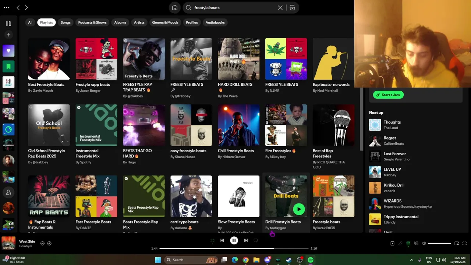This screenshot has height=265, width=471.
Task: Filter results by Audiobooks
Action: pyautogui.click(x=215, y=22)
